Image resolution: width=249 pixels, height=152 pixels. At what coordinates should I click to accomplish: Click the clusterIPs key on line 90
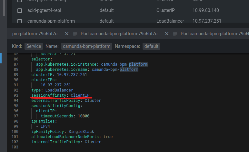[x=43, y=80]
